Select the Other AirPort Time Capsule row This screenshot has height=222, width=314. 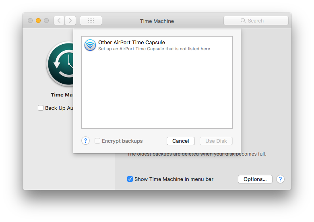157,45
